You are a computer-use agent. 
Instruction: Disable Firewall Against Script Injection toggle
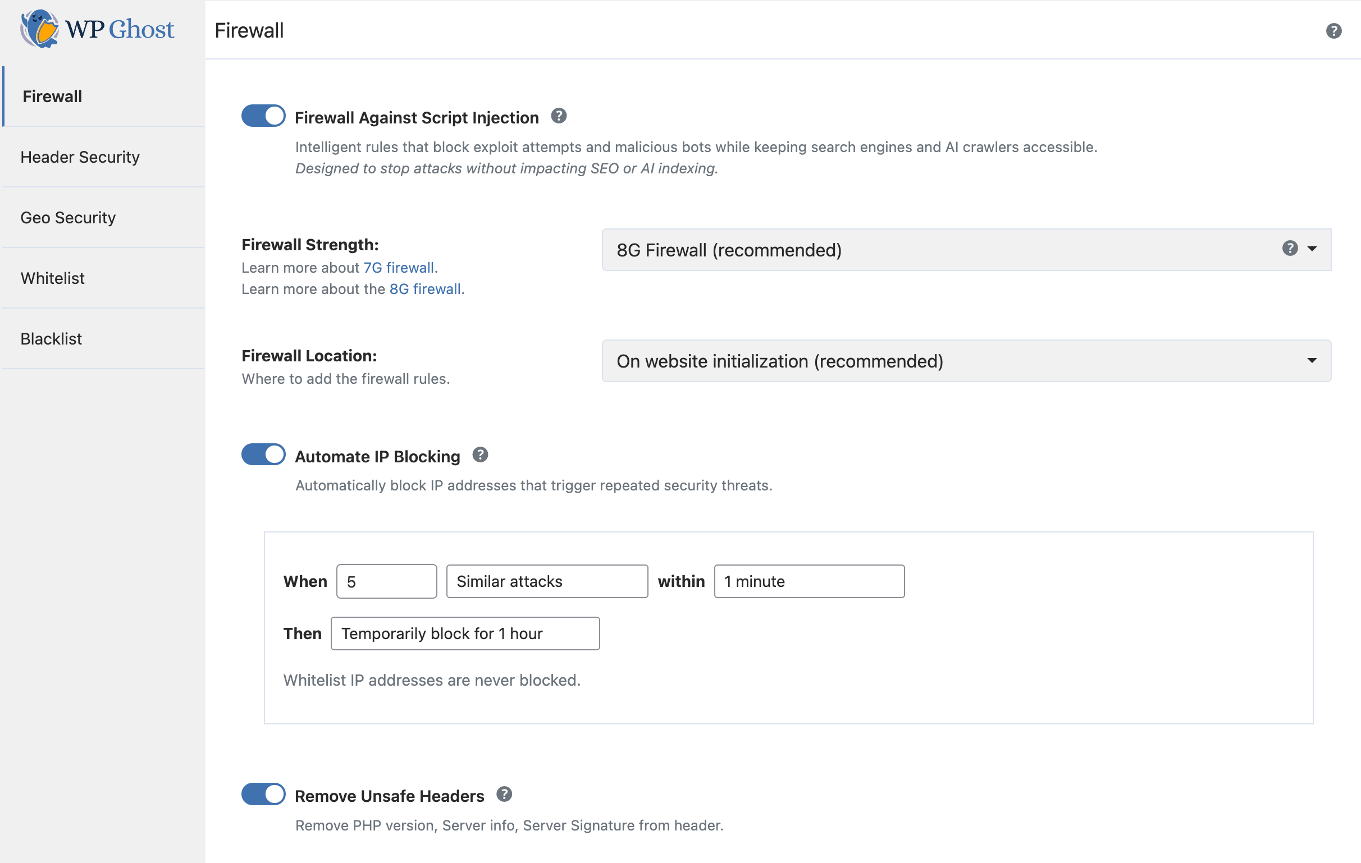pyautogui.click(x=263, y=116)
